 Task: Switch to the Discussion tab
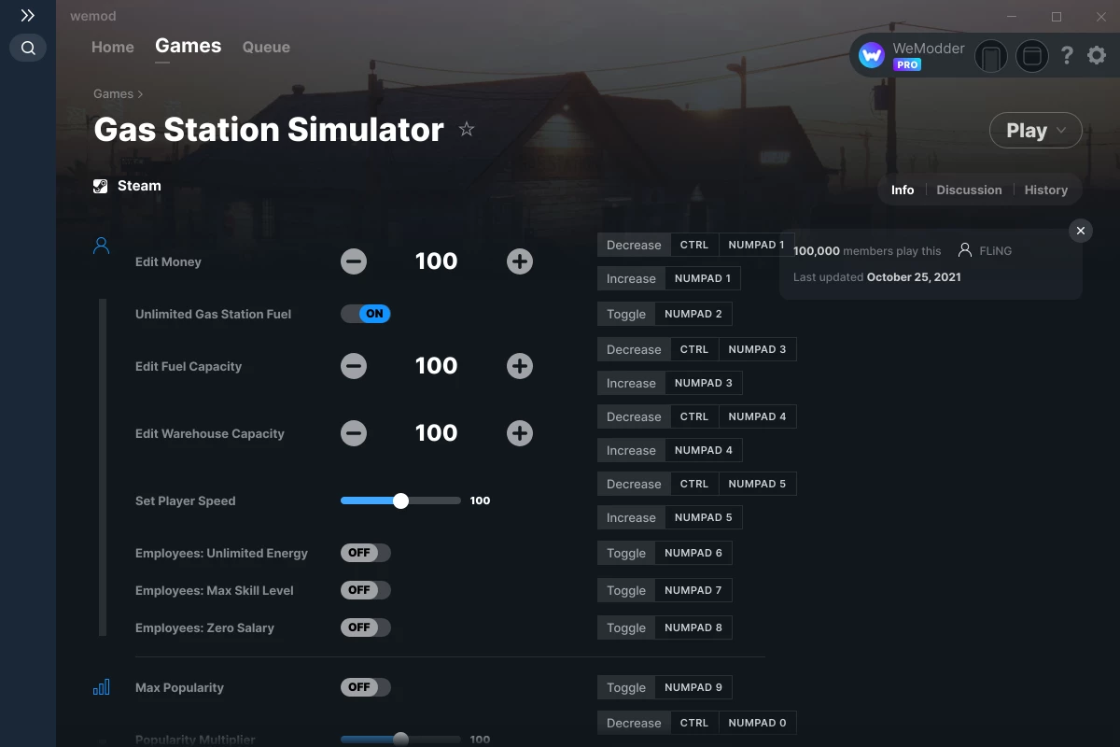point(969,190)
